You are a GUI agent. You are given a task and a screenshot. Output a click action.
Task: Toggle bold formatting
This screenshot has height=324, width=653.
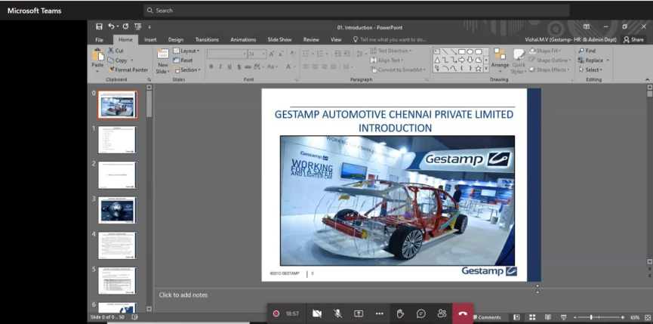tap(211, 66)
